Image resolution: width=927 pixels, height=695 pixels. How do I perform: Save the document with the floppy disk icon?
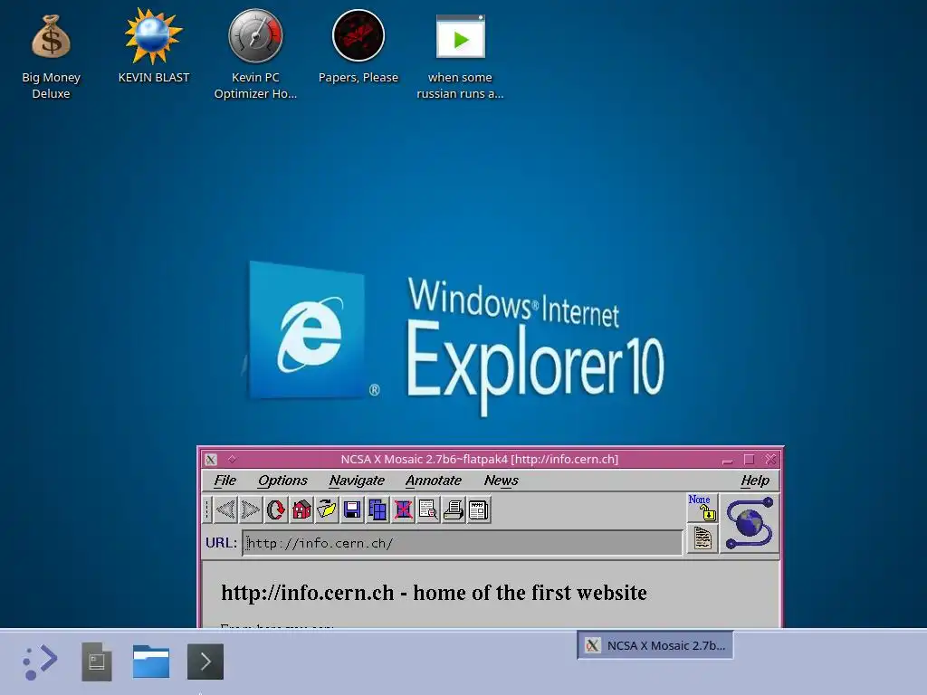352,509
